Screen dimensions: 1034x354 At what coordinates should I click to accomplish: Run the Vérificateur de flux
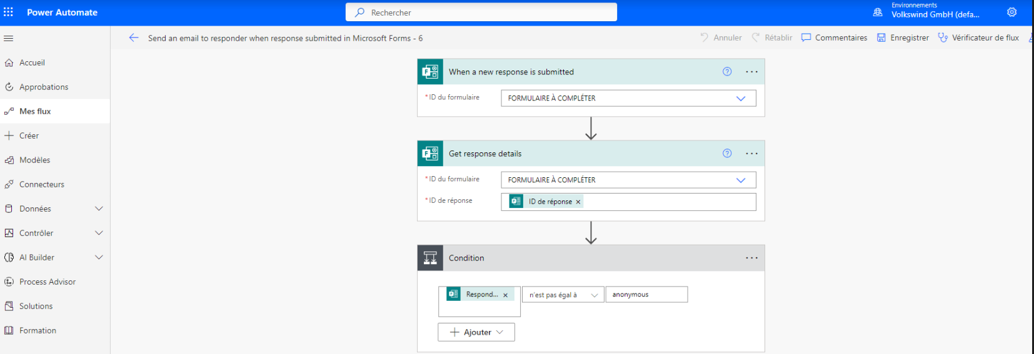tap(978, 37)
